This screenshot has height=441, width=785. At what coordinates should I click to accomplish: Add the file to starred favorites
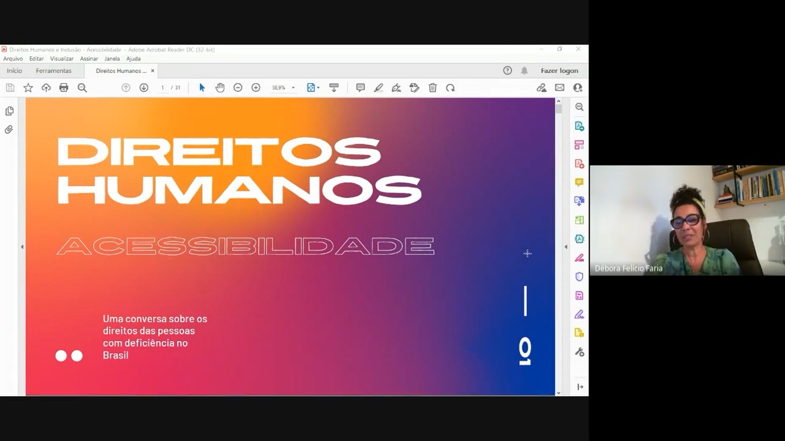28,88
